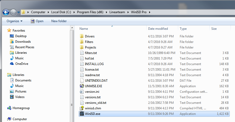
Task: Click the Forward navigation arrow
Action: click(x=13, y=12)
